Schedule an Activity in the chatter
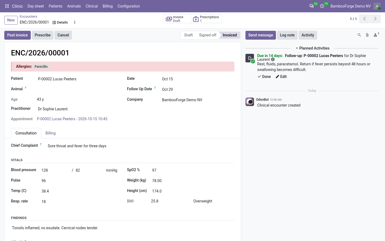This screenshot has height=241, width=385. coord(308,35)
